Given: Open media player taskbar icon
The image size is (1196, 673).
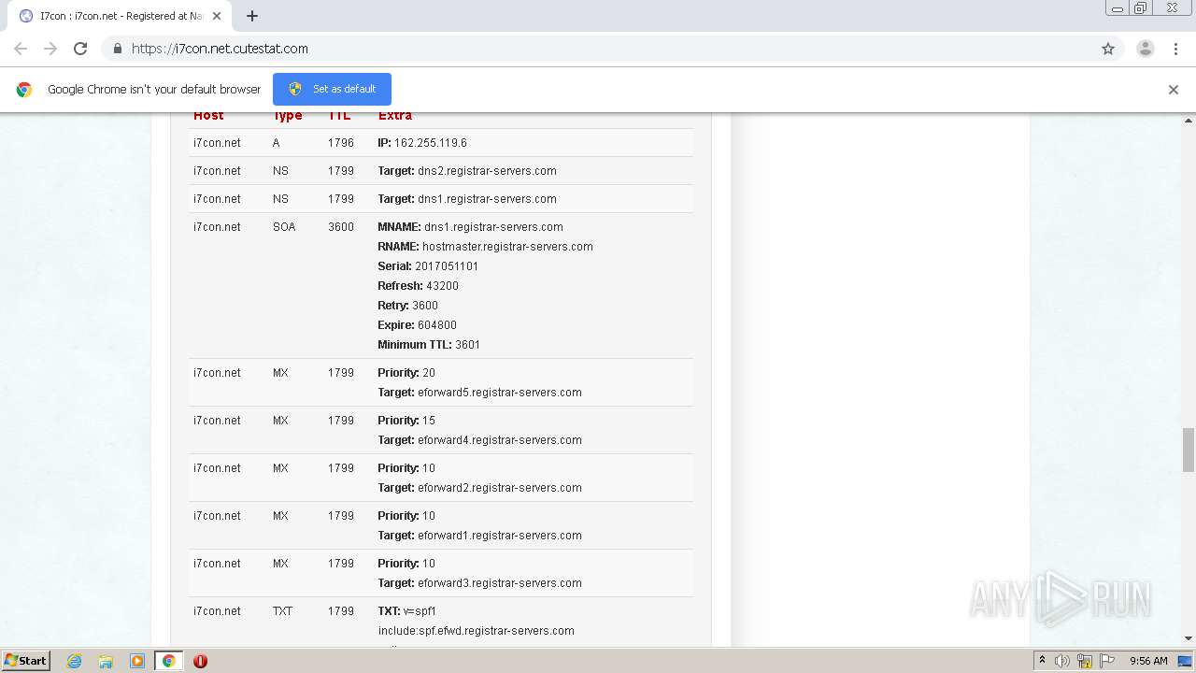Looking at the screenshot, I should (137, 661).
